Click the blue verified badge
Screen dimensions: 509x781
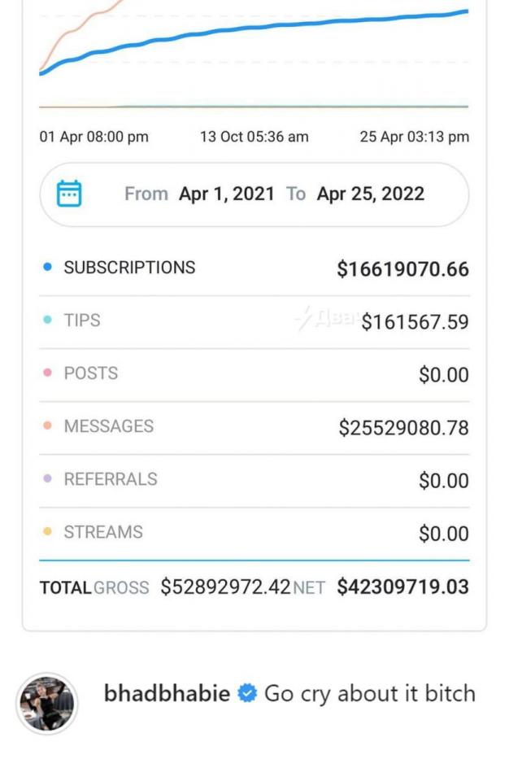point(247,694)
